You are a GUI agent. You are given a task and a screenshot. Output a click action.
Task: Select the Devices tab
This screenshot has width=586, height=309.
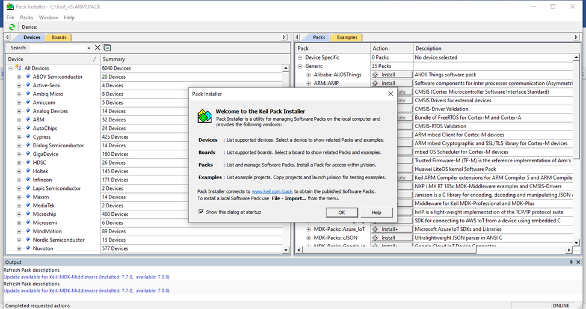point(31,37)
